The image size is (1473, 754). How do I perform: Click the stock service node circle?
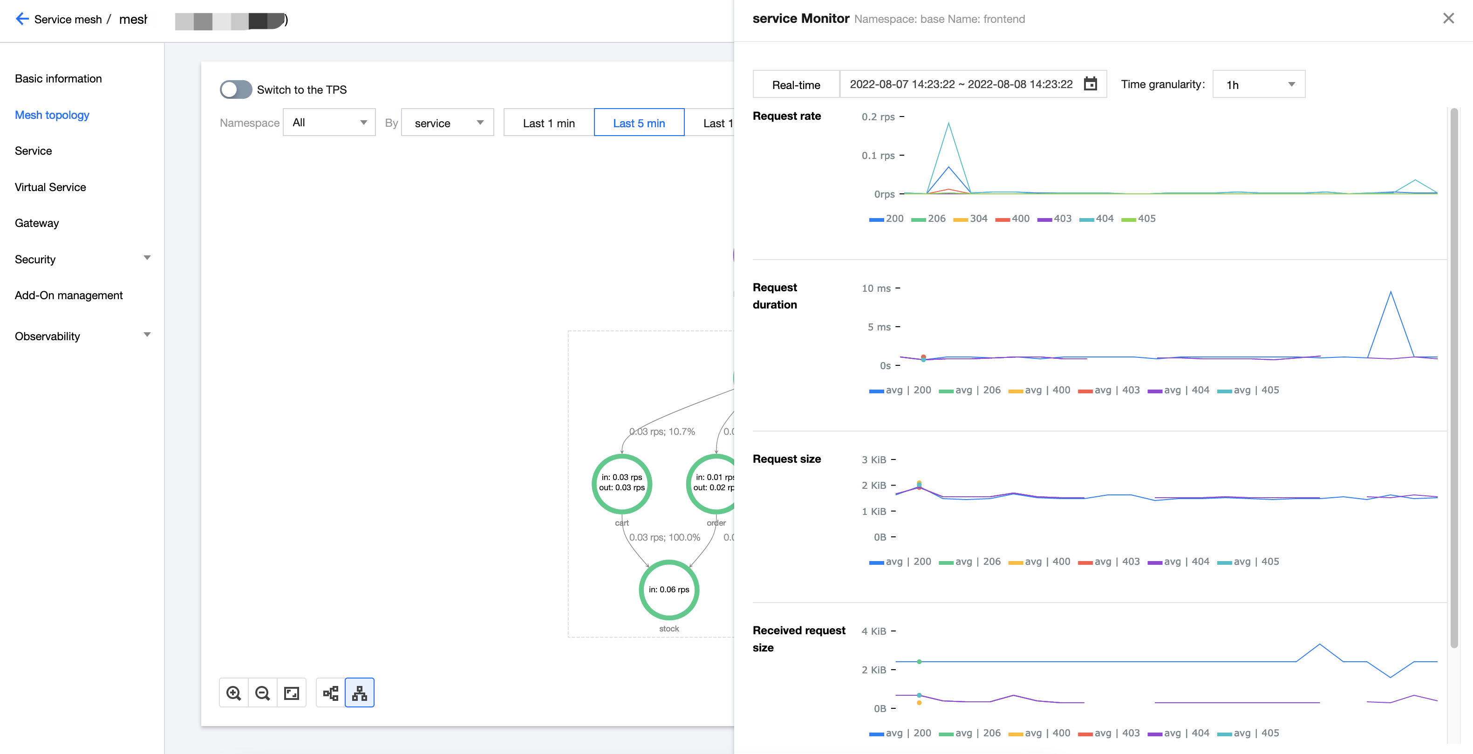668,589
